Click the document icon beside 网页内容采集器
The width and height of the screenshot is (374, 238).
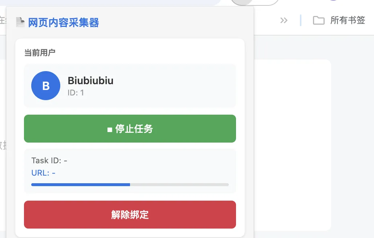[x=20, y=22]
